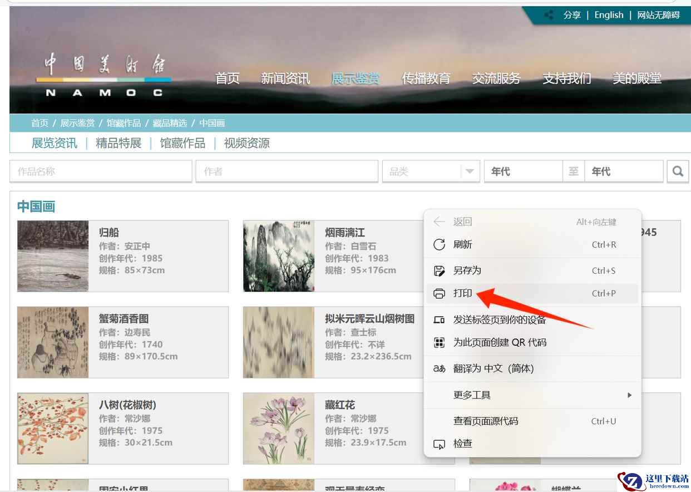Open 展示鉴赏 navigation item

pos(356,78)
